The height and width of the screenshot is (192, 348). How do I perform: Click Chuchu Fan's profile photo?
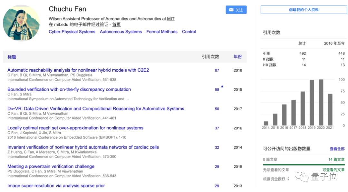click(21, 23)
